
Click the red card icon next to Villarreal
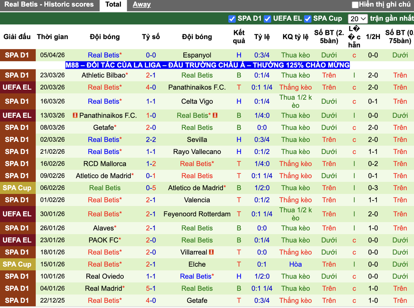click(x=212, y=252)
